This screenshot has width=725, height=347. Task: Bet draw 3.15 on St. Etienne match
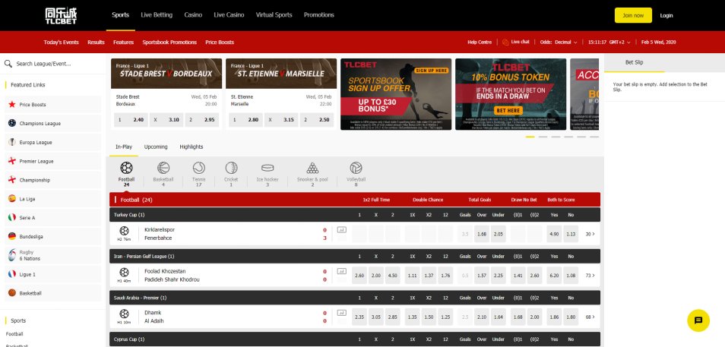click(281, 120)
